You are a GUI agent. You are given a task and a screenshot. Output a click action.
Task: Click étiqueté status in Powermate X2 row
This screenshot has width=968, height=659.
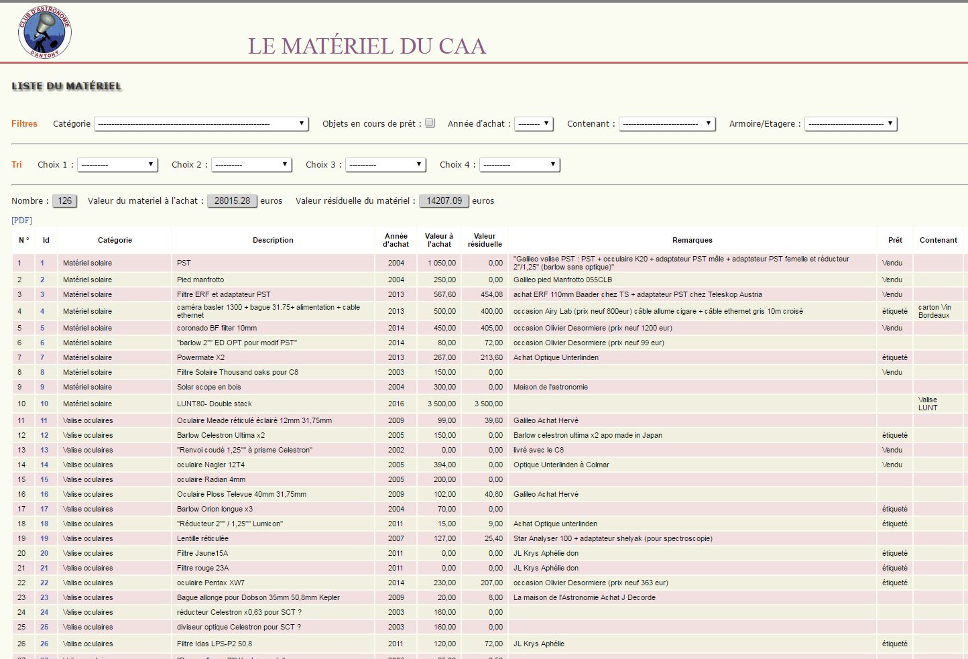click(895, 358)
